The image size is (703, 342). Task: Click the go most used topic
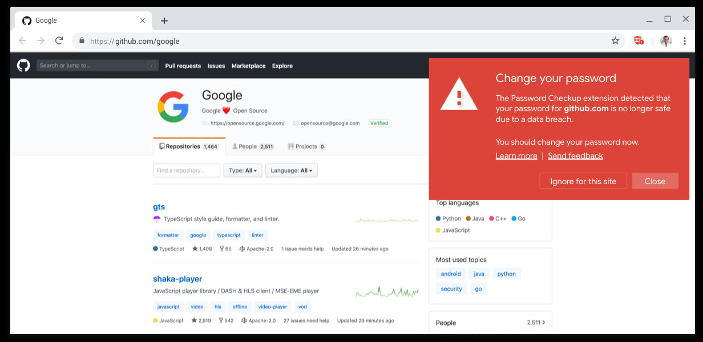click(x=478, y=289)
